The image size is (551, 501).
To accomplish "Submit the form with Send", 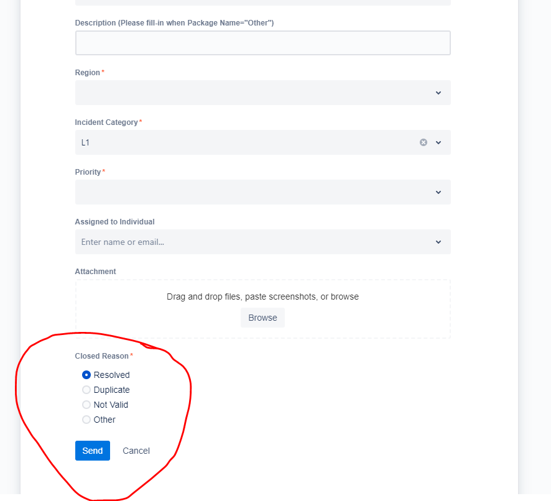I will coord(93,451).
